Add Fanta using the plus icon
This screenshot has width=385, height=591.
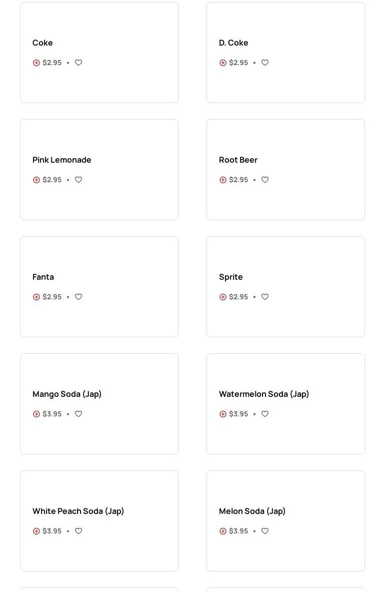pos(36,297)
